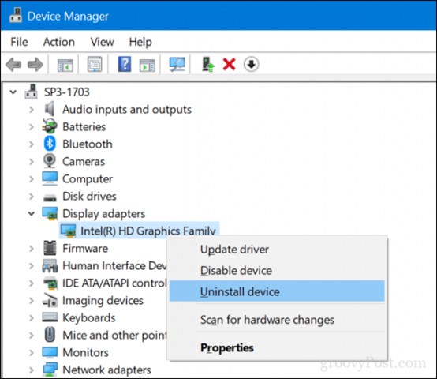Click show/hide console tree toolbar icon
437x379 pixels.
pyautogui.click(x=65, y=66)
